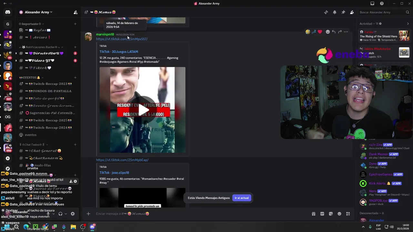Open the add reaction smiley picker
The width and height of the screenshot is (413, 232).
(328, 32)
